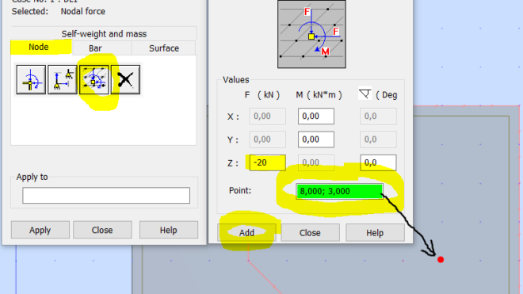523x294 pixels.
Task: Click the Z force field showing -20
Action: coord(268,162)
